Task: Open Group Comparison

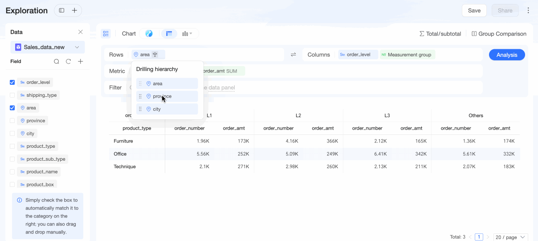Action: pyautogui.click(x=499, y=34)
